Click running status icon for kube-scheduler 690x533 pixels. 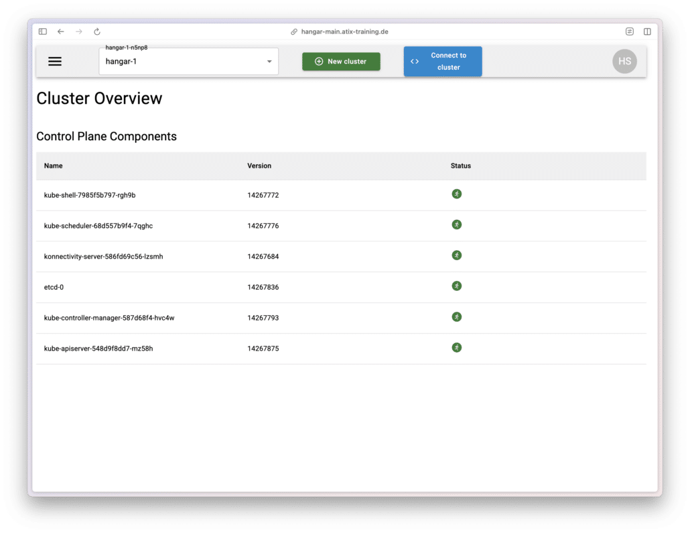pyautogui.click(x=456, y=225)
